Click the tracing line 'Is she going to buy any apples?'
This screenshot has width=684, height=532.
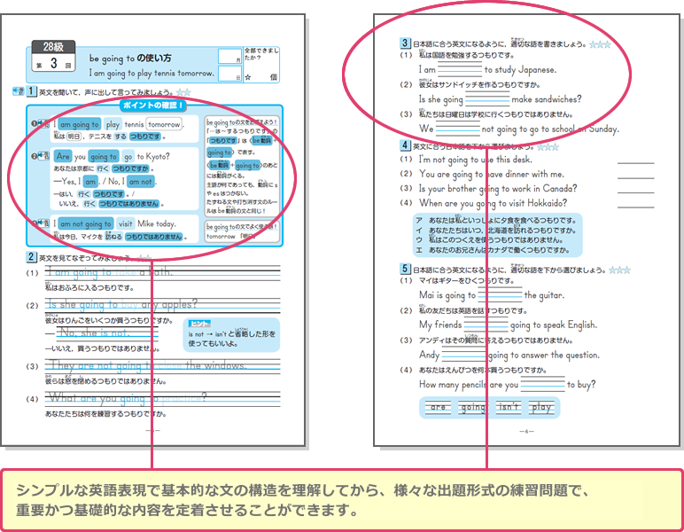(x=162, y=305)
